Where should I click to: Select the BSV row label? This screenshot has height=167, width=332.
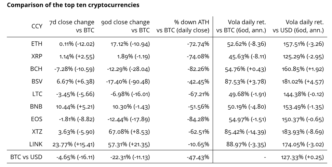36,81
